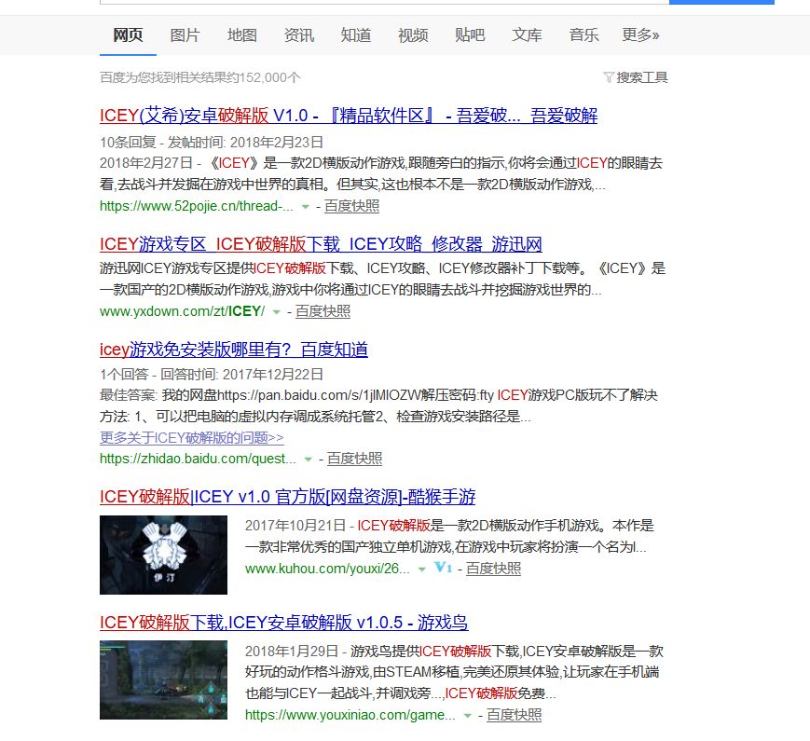
Task: Switch to the 资讯 tab
Action: tap(299, 35)
